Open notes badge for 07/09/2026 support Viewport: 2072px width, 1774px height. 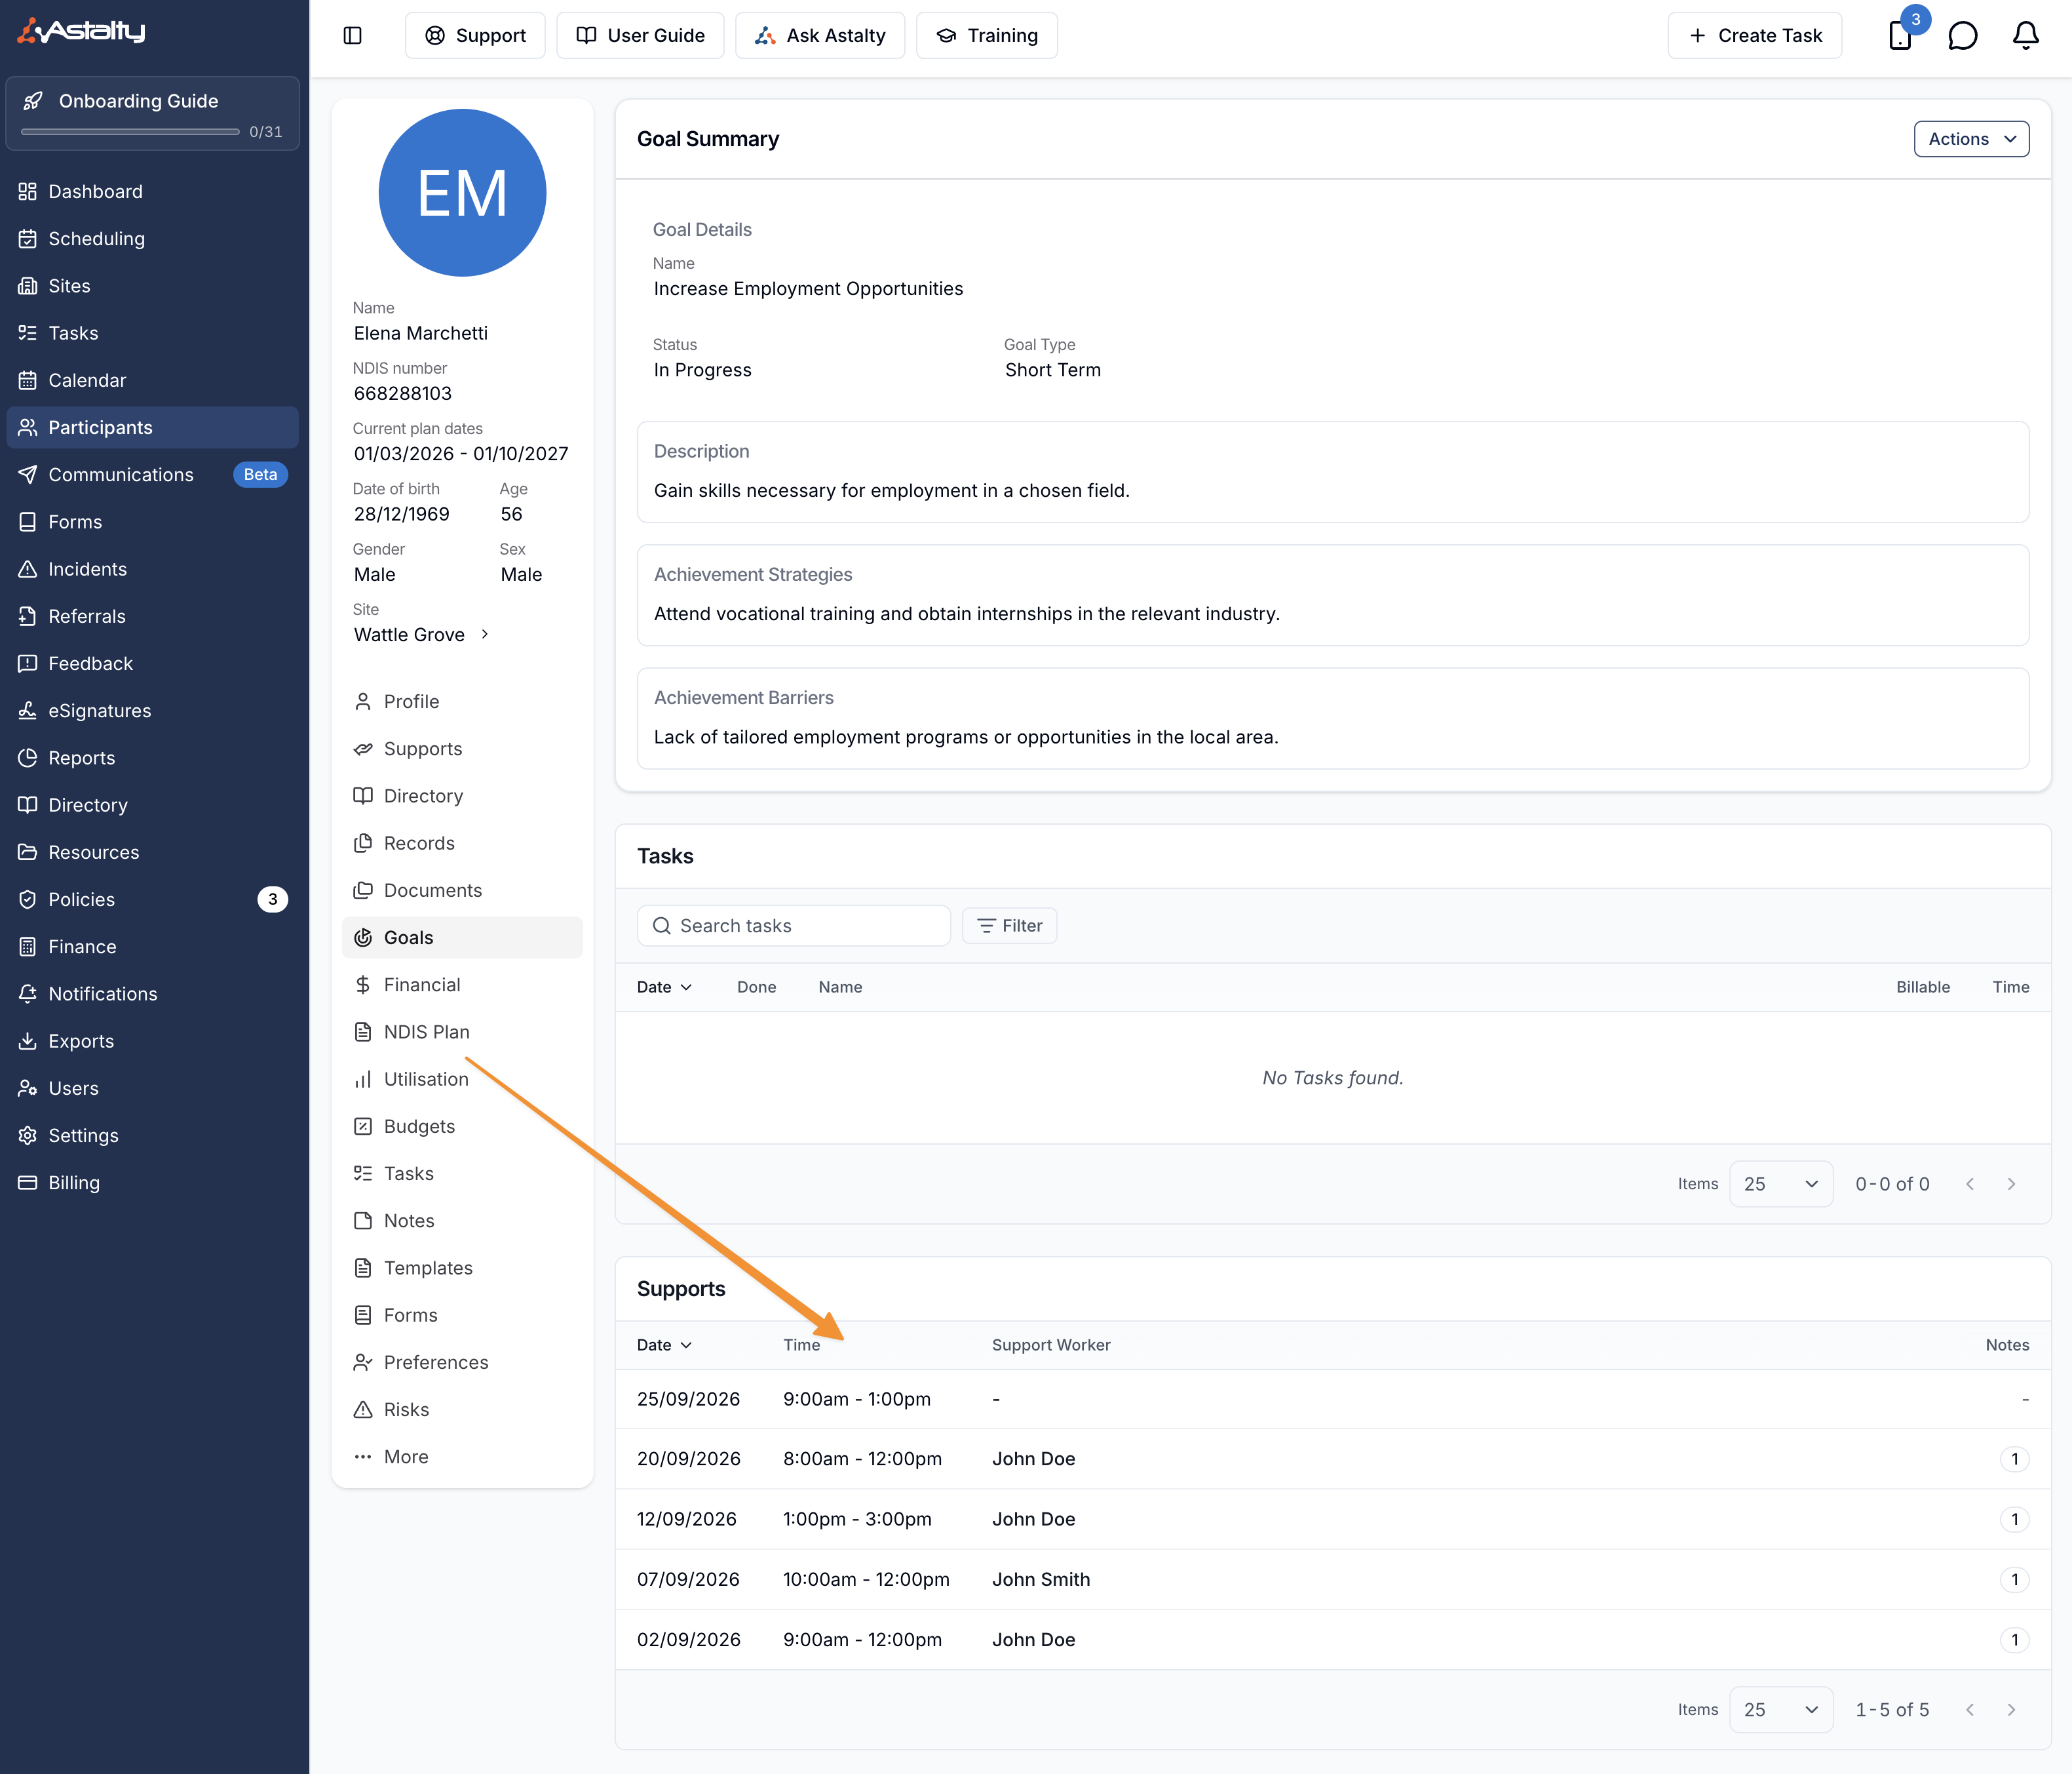pos(2014,1579)
